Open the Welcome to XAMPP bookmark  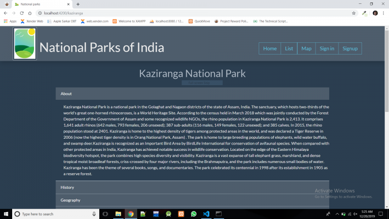coord(129,21)
